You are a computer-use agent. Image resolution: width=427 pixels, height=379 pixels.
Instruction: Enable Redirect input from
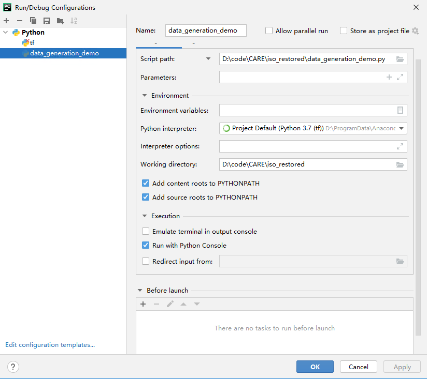point(146,261)
